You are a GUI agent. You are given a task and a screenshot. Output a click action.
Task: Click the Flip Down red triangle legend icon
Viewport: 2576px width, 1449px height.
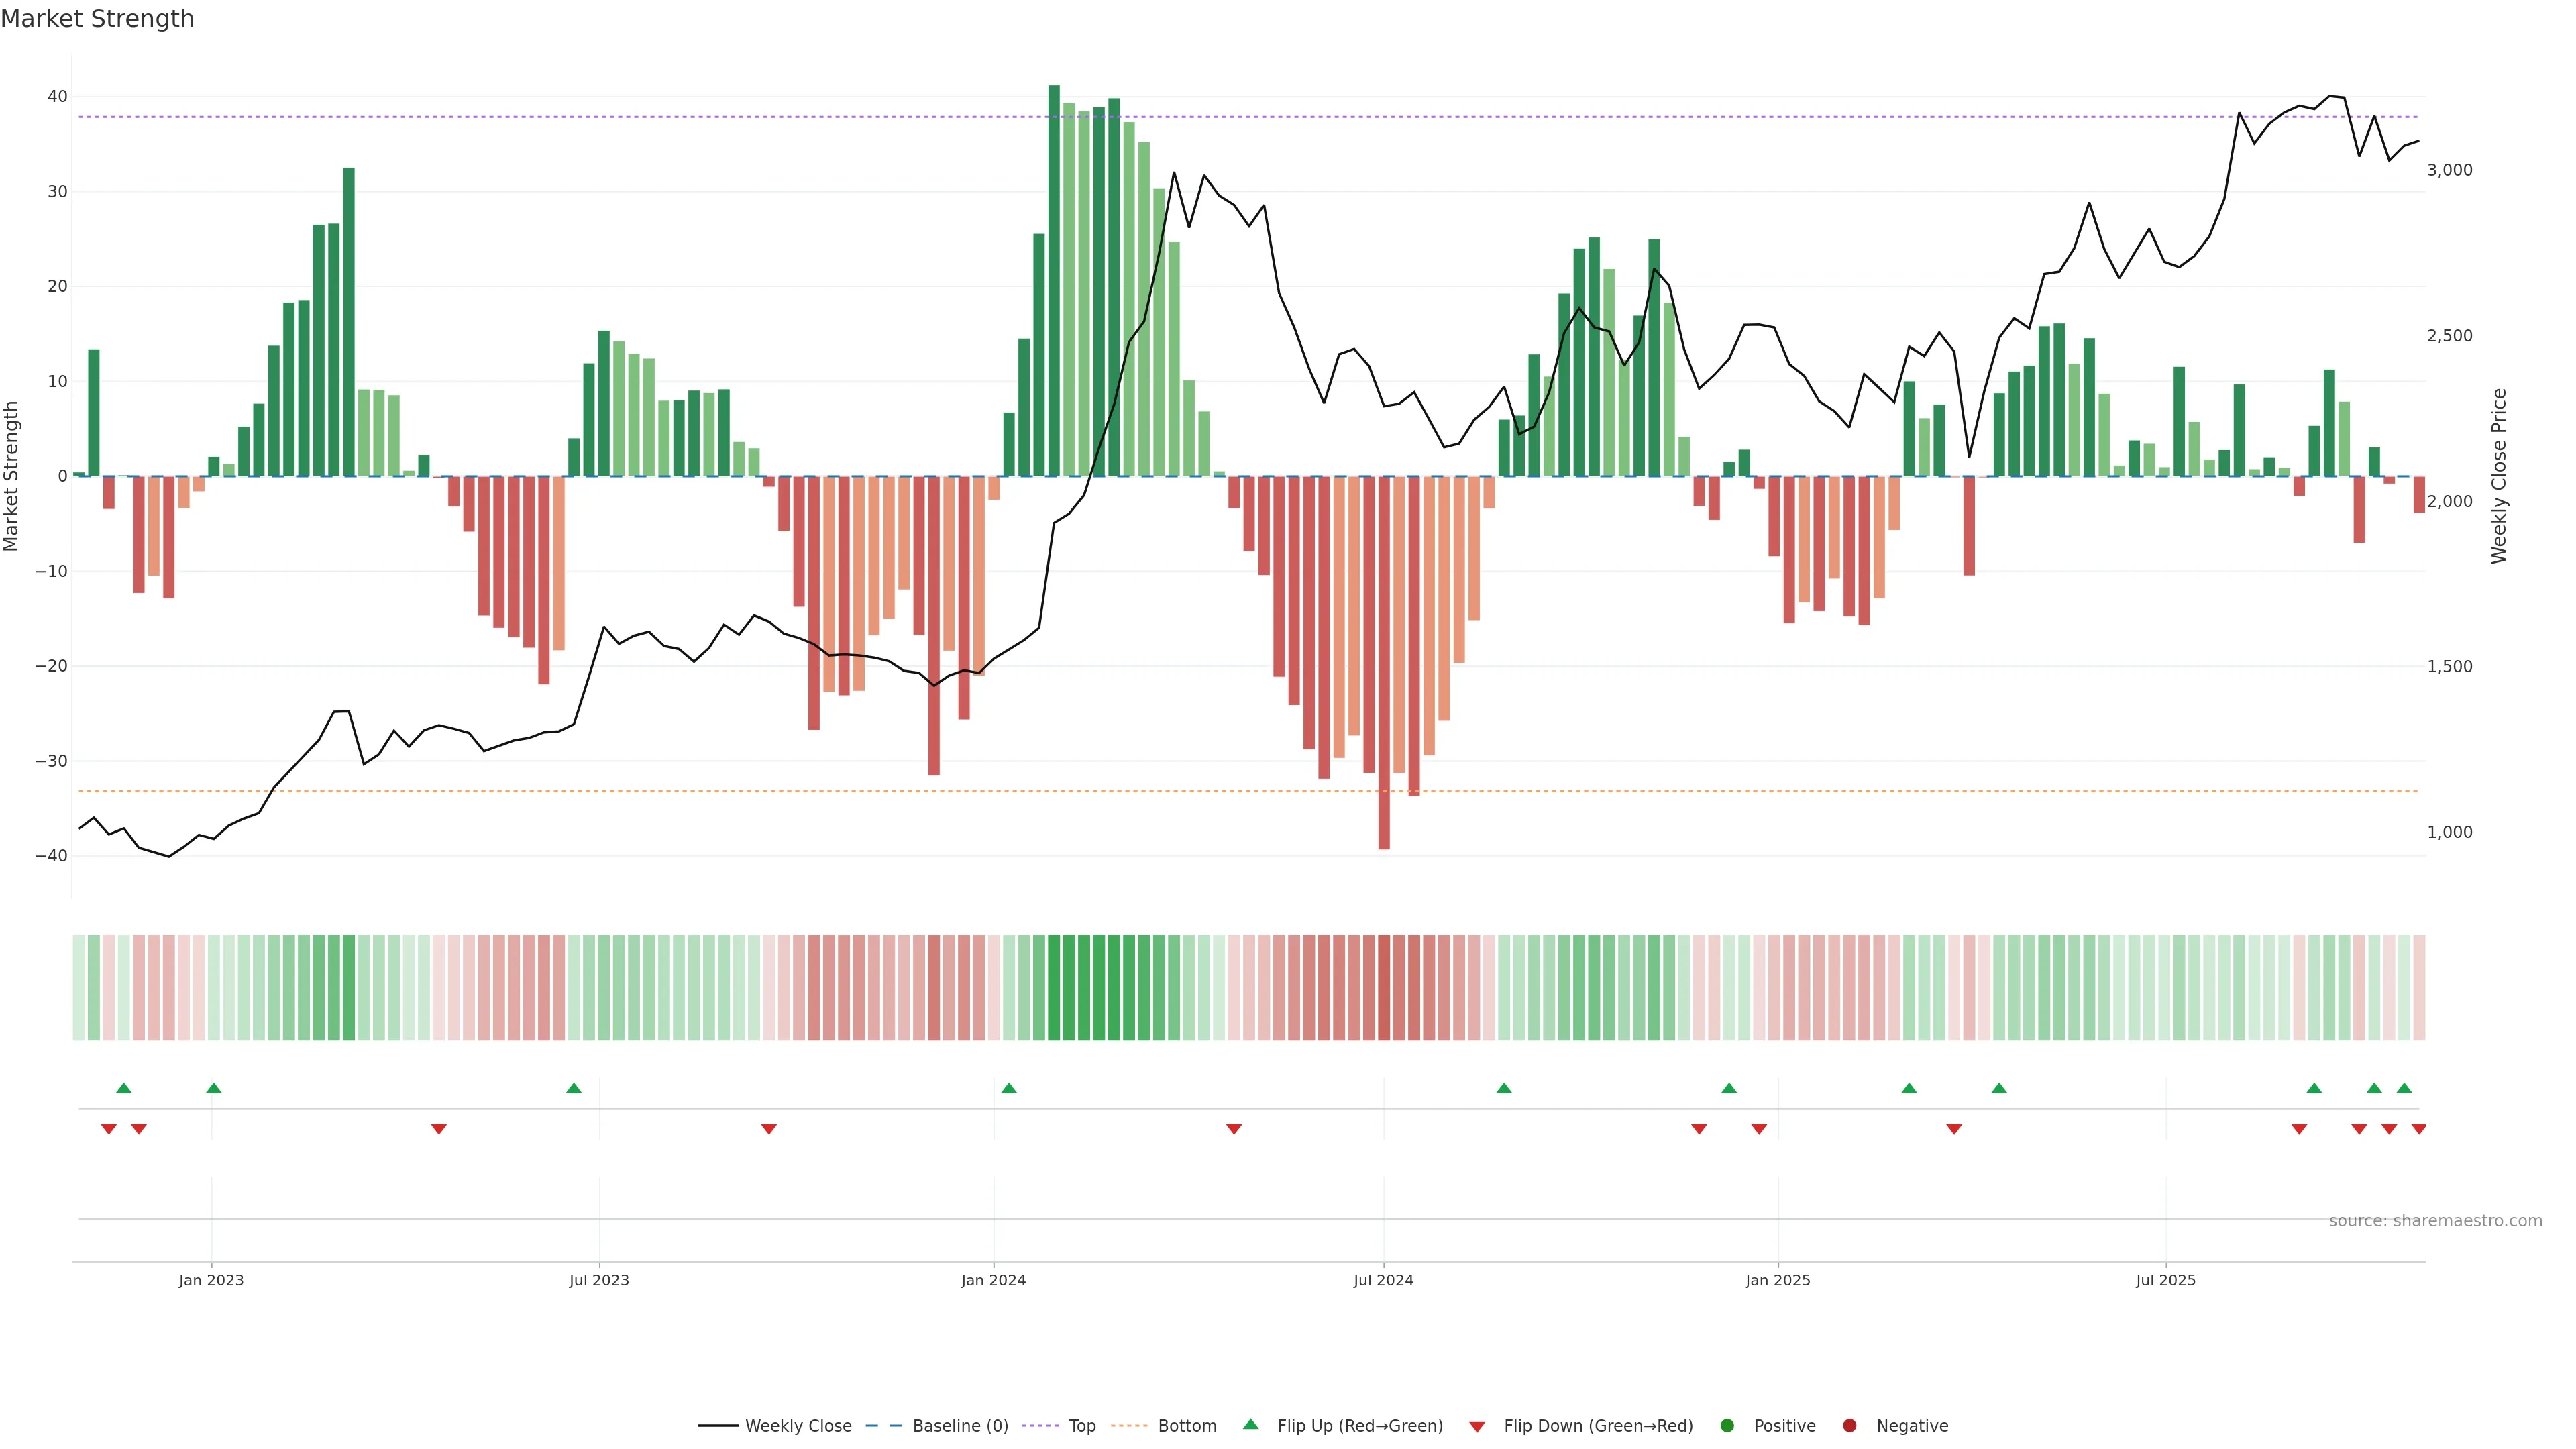click(x=1477, y=1426)
